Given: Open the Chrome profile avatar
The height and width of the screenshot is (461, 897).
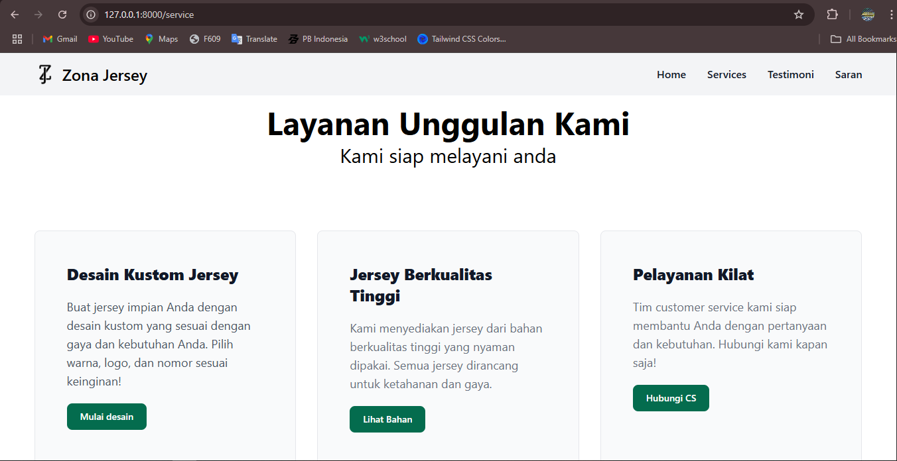Looking at the screenshot, I should click(868, 15).
